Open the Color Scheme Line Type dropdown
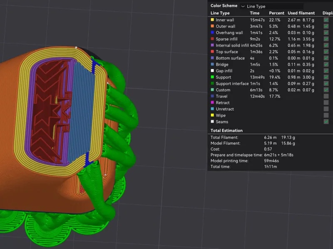333x249 pixels. pos(271,6)
